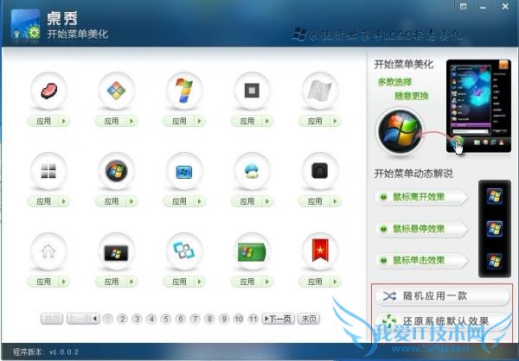
Task: Choose the black rounded square icon
Action: (x=320, y=171)
